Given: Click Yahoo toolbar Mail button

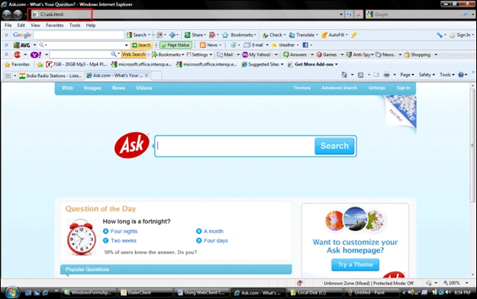Looking at the screenshot, I should pos(225,55).
